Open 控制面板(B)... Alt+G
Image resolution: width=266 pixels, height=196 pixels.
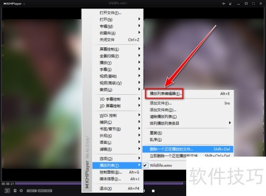click(x=117, y=172)
